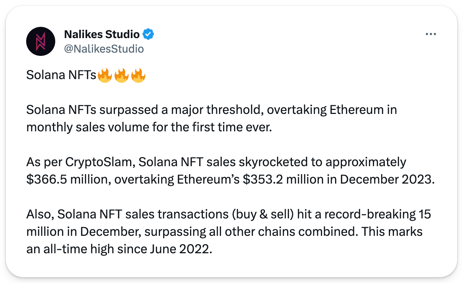
Task: Click the Nalikes Studio display name
Action: coord(102,34)
